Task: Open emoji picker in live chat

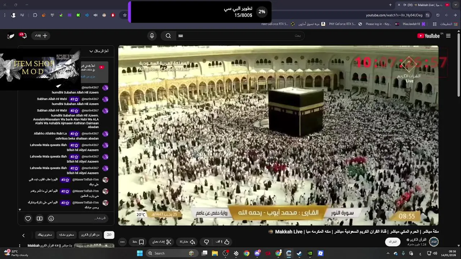Action: 51,218
